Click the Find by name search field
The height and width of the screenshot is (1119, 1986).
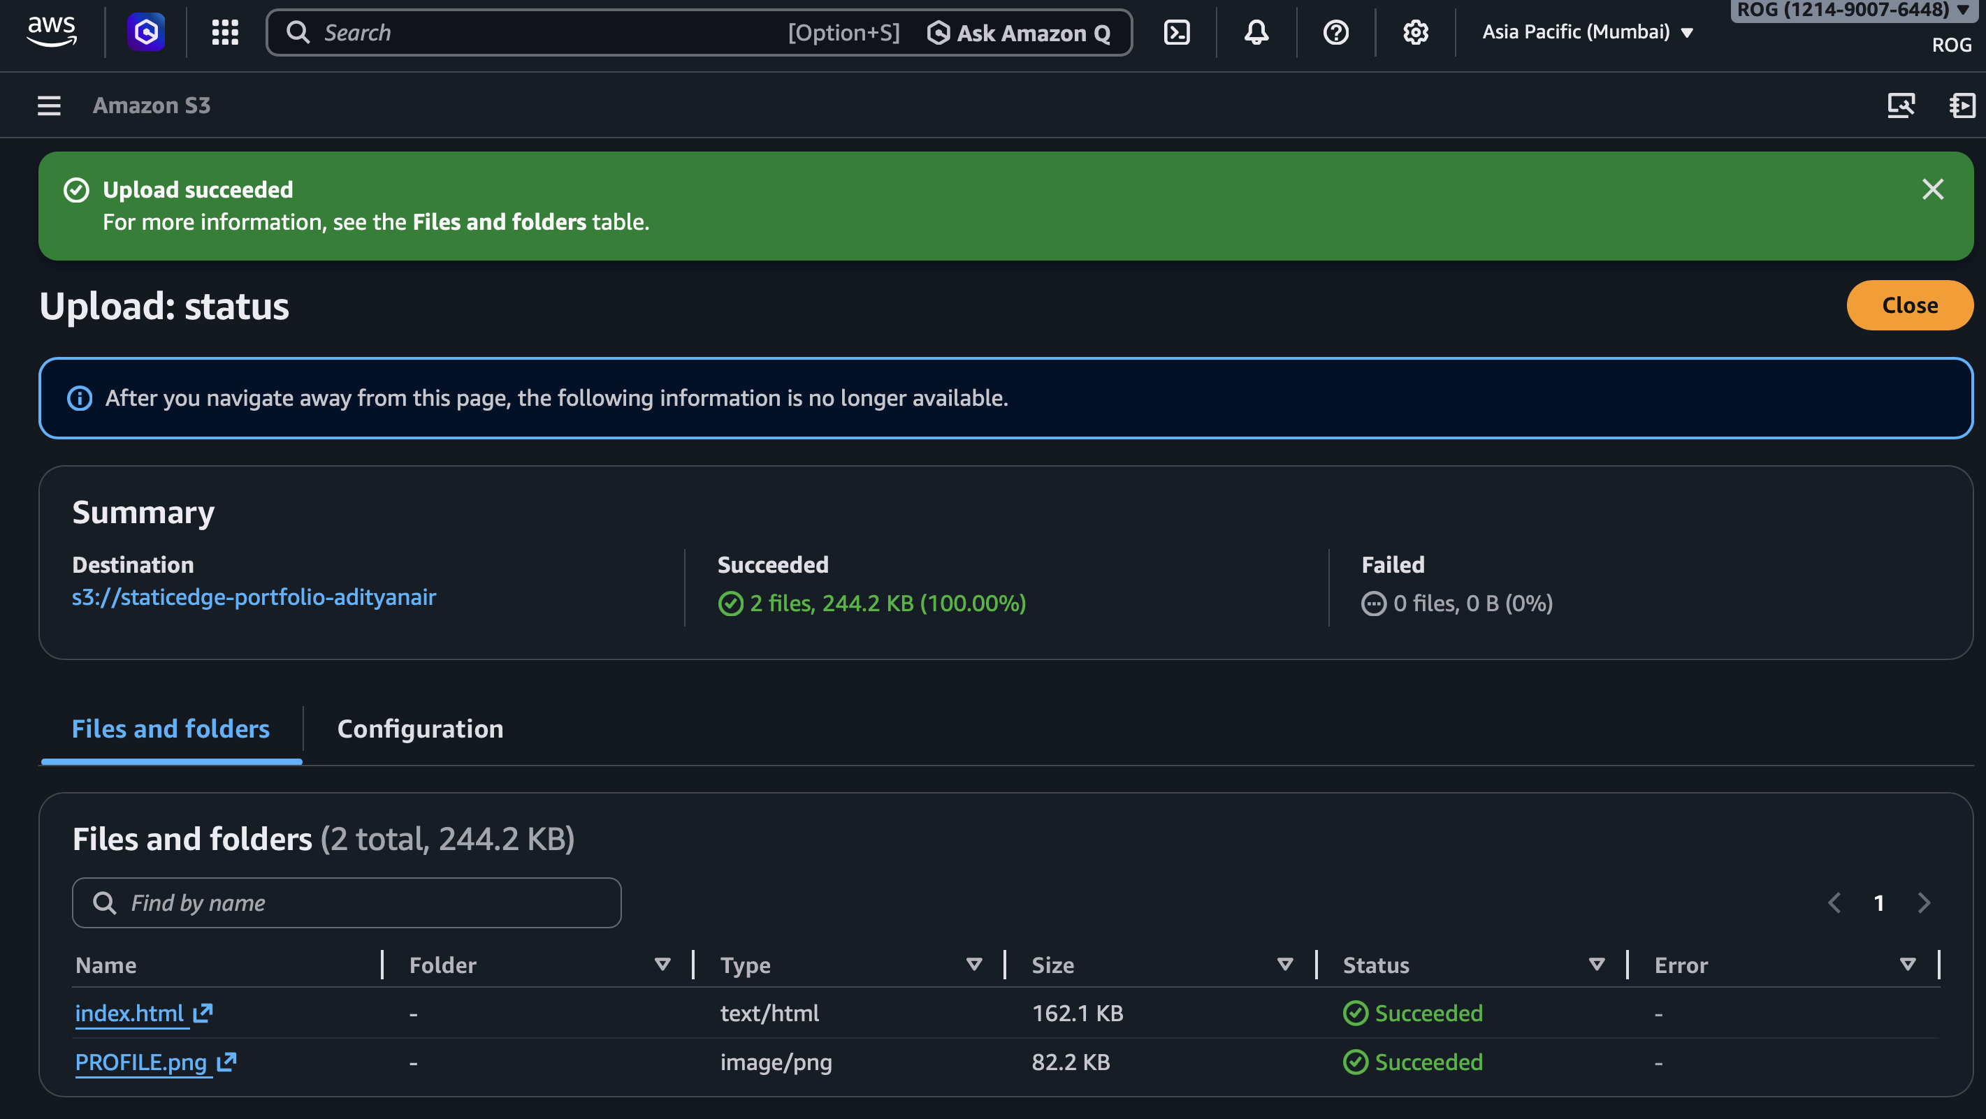pos(347,902)
